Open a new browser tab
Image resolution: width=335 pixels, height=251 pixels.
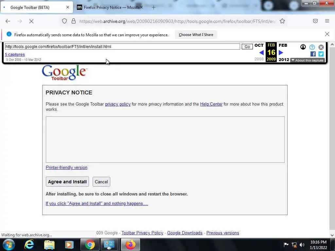coord(153,8)
